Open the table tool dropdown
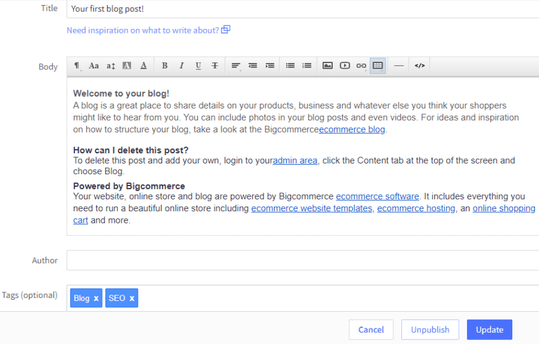Screen dimensions: 539x344 click(378, 65)
